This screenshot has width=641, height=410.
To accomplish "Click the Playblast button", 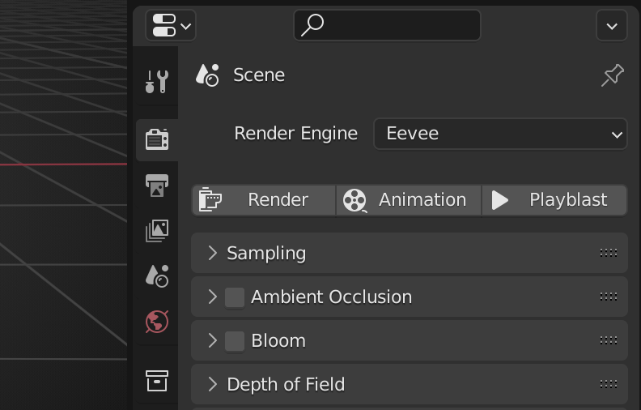I will pos(554,200).
